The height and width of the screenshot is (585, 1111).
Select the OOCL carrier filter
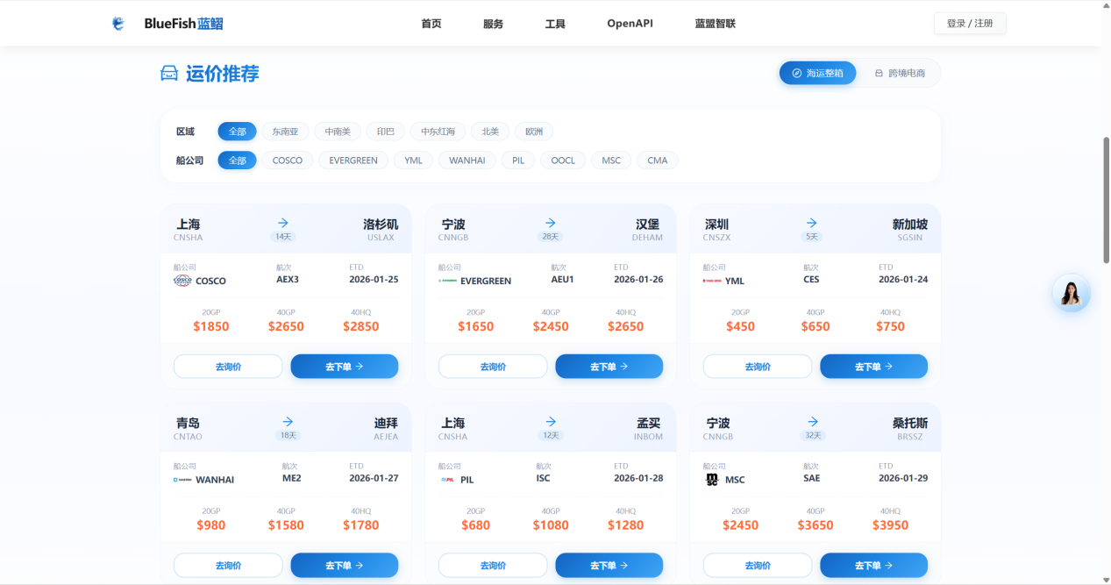pos(562,160)
